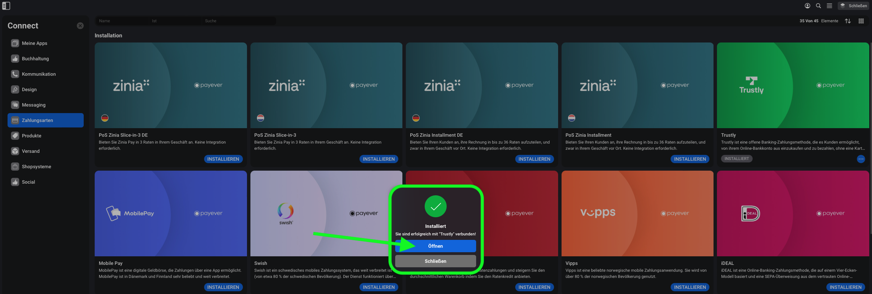The height and width of the screenshot is (294, 872).
Task: Click the Installation section heading
Action: [x=108, y=35]
